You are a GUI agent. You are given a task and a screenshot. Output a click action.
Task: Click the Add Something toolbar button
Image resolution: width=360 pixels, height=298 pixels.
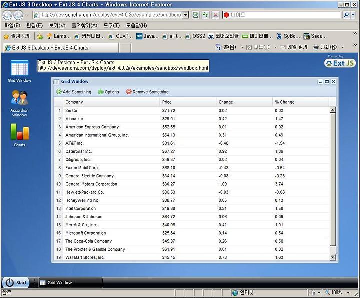click(x=74, y=92)
